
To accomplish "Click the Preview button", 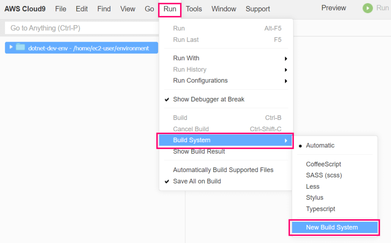I will [x=333, y=8].
